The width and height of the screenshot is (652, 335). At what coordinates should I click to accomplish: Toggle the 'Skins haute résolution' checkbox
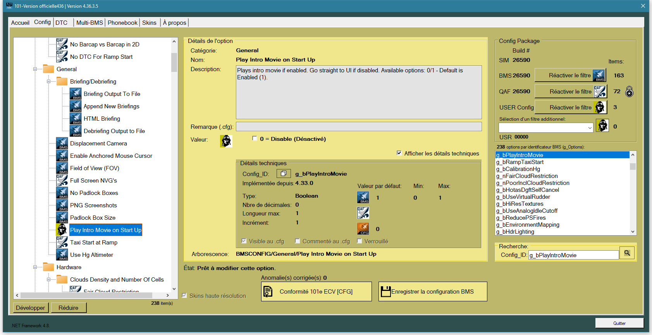click(184, 296)
